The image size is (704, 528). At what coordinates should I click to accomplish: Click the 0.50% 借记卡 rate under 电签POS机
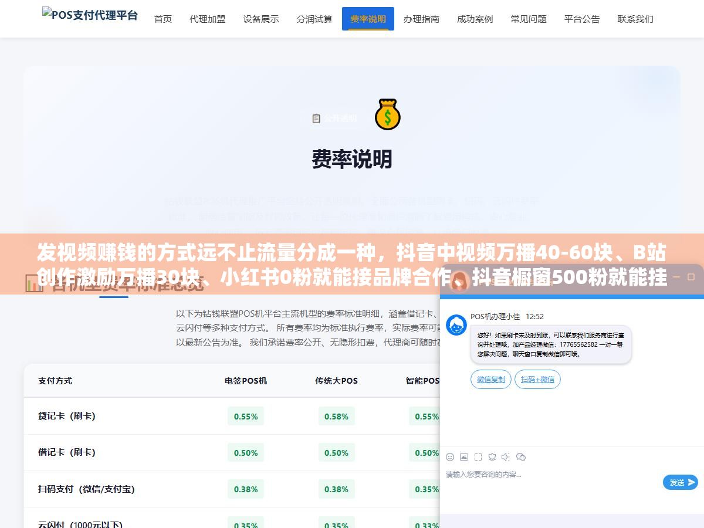tap(246, 453)
